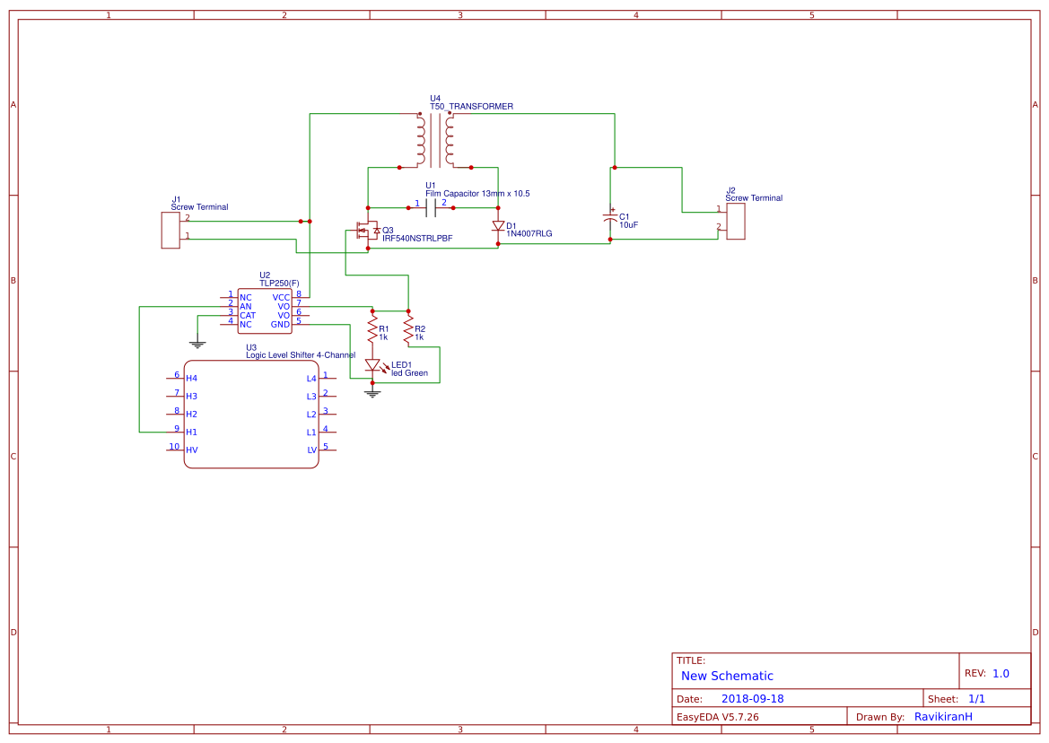
Task: Click the VCC pin 8 of U2
Action: pos(299,297)
